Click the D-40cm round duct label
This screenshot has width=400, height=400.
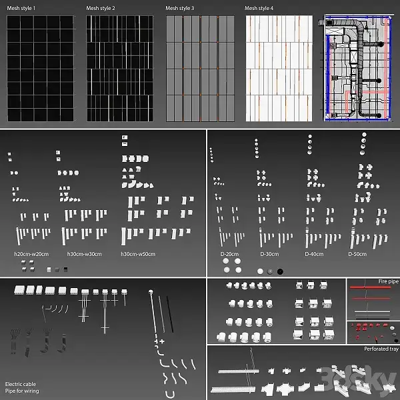tap(314, 254)
